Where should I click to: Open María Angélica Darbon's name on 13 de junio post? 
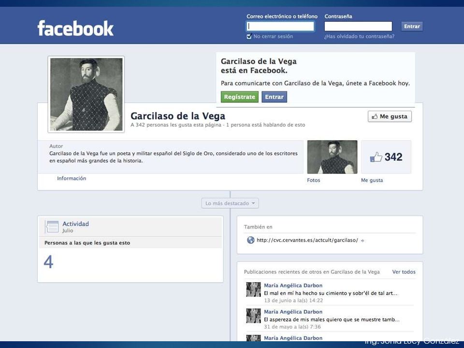[x=293, y=286]
